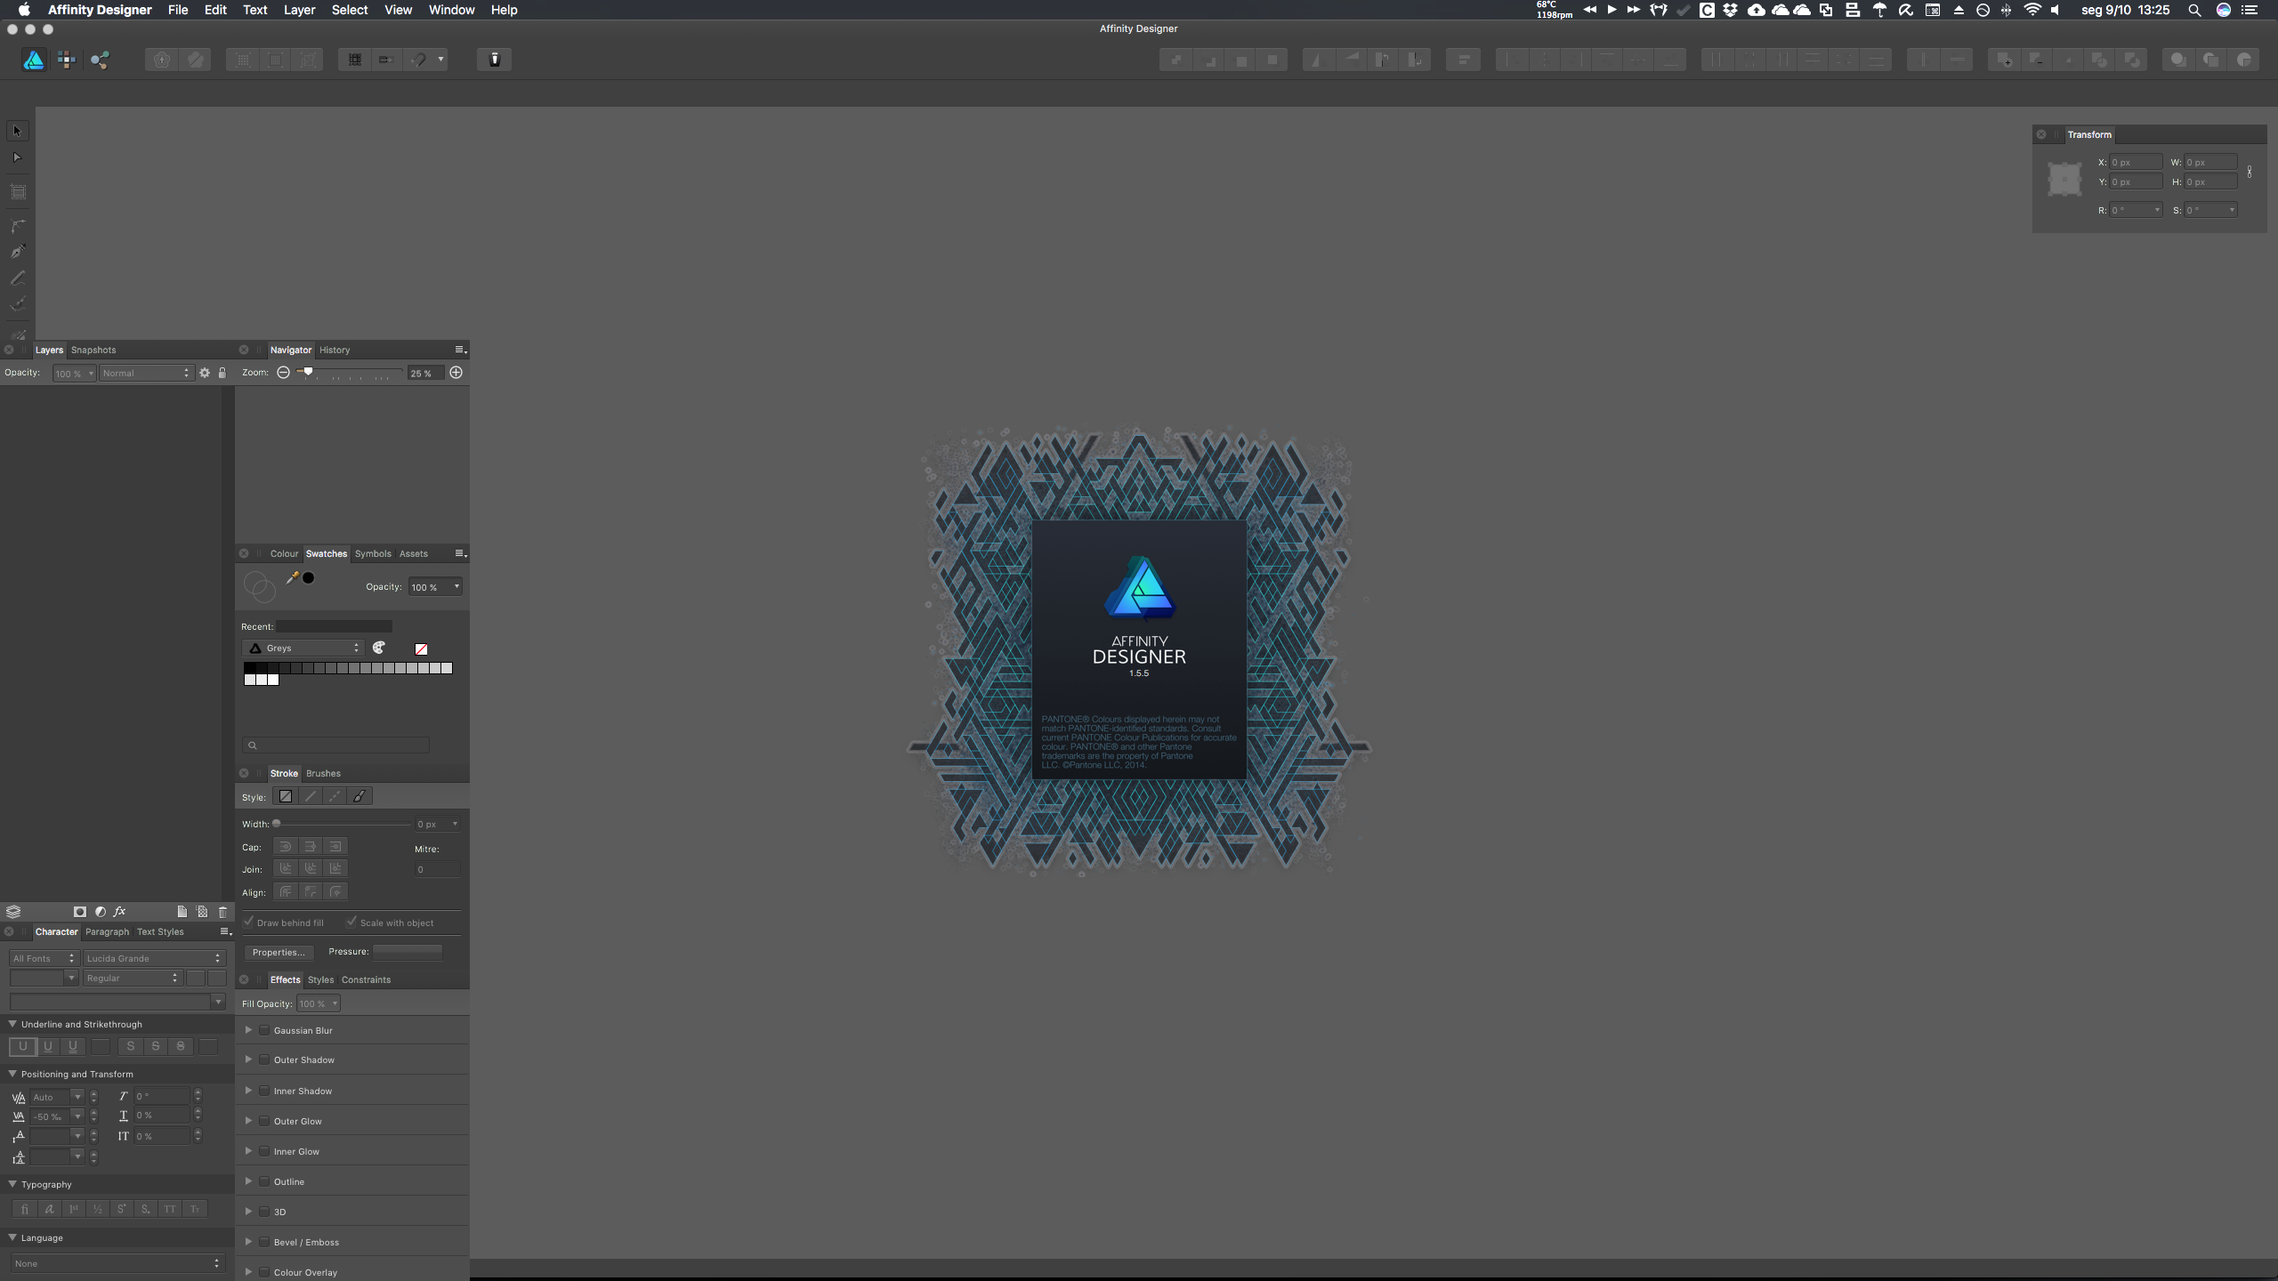2278x1281 pixels.
Task: Switch to the History tab
Action: pyautogui.click(x=335, y=350)
